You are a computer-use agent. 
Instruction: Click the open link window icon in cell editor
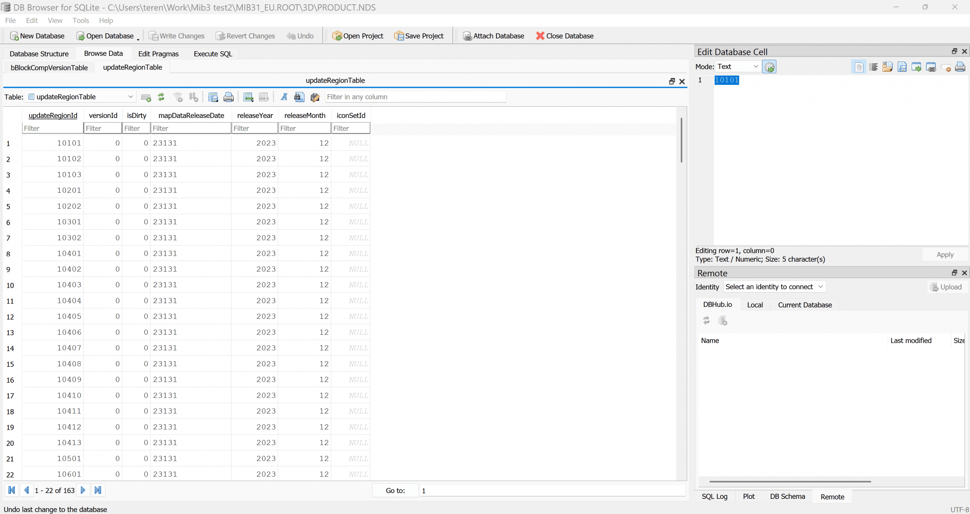[931, 67]
